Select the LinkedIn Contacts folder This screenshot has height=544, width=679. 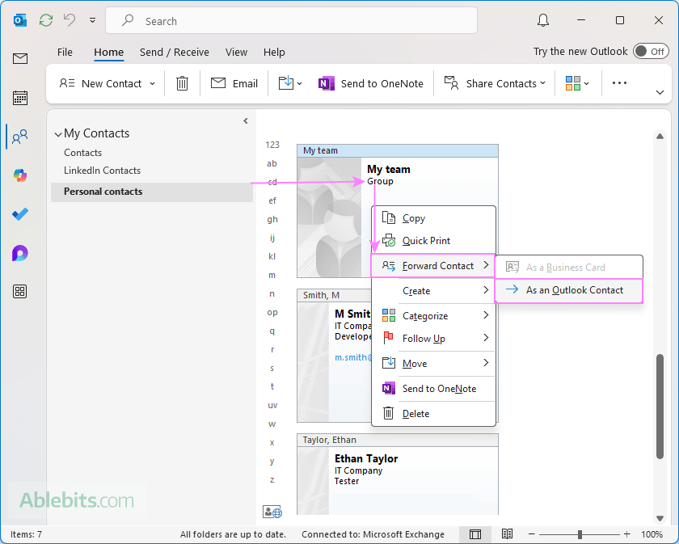(102, 171)
